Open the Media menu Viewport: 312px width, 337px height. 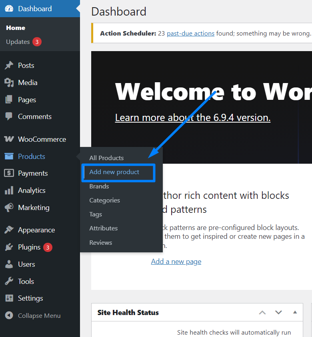(28, 83)
